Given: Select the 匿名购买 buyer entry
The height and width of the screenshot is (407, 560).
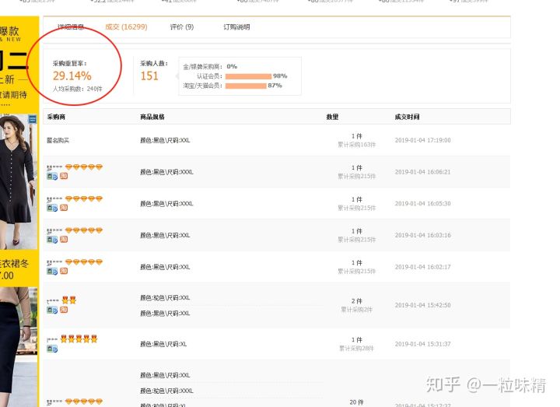Looking at the screenshot, I should (x=58, y=140).
